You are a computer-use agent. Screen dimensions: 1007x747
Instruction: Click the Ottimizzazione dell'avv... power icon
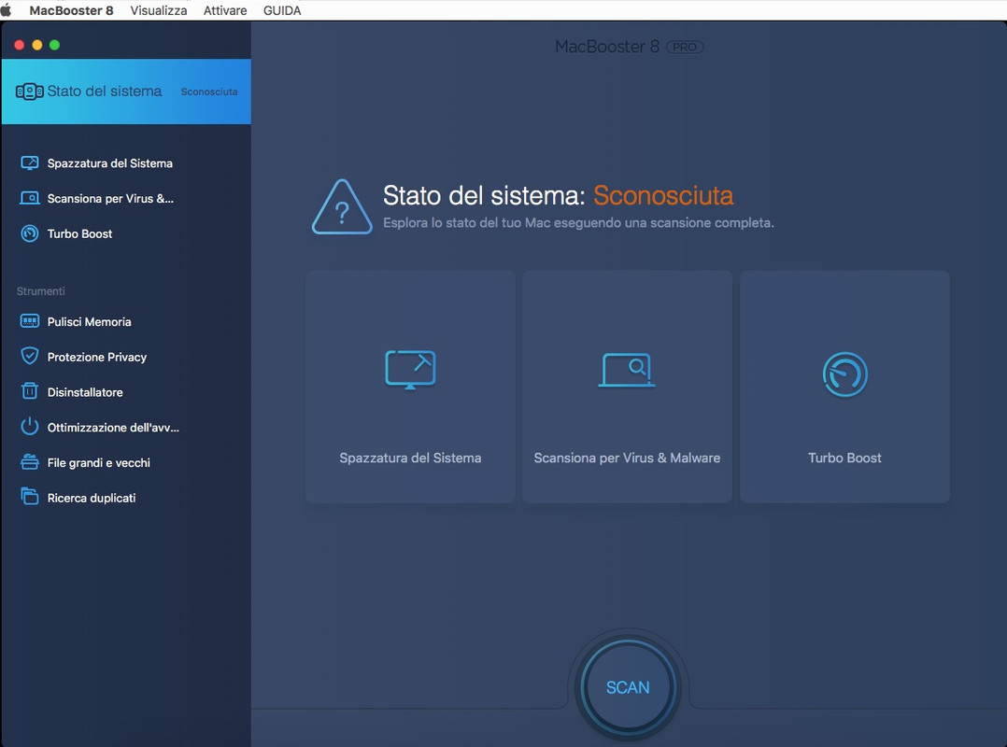(x=30, y=426)
